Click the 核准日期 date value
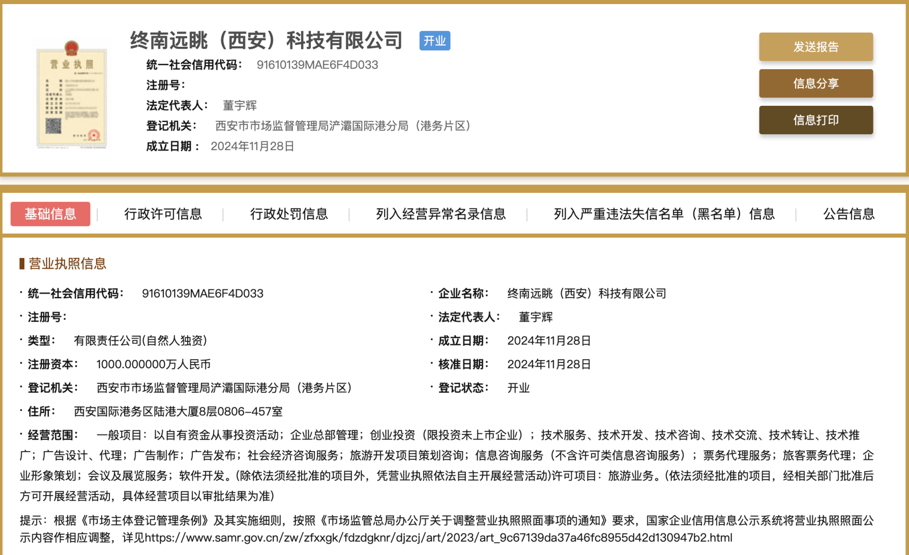Image resolution: width=909 pixels, height=555 pixels. tap(549, 364)
